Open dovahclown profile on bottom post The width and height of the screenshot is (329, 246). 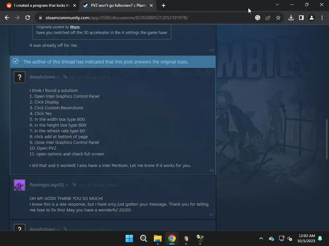tap(42, 229)
